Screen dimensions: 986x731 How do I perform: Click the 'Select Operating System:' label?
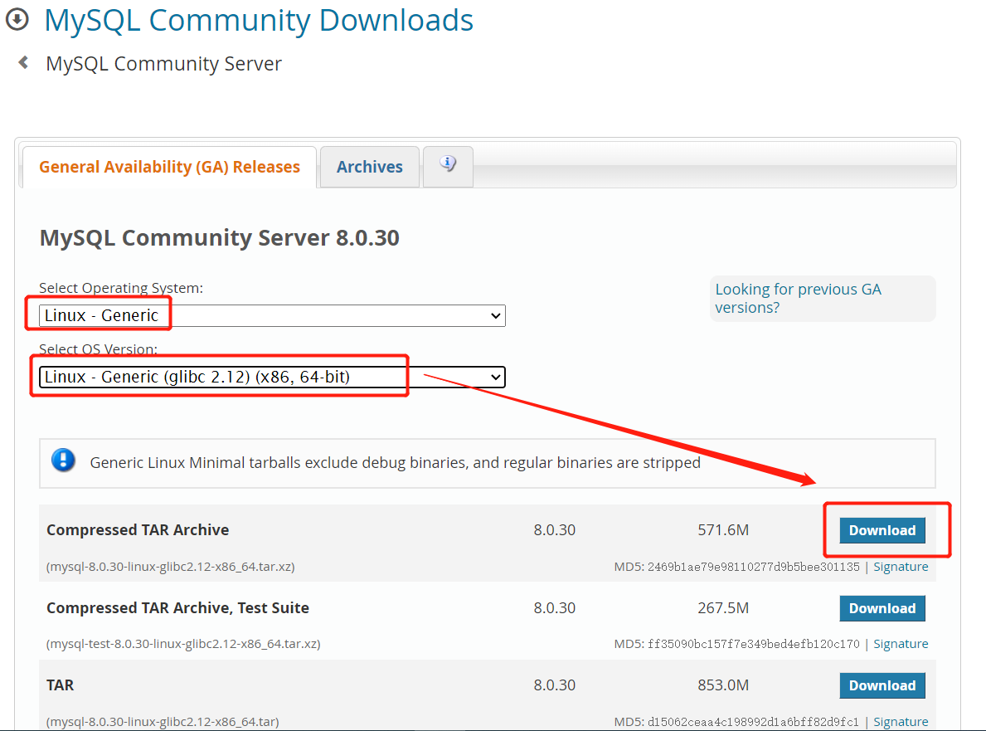click(x=121, y=288)
